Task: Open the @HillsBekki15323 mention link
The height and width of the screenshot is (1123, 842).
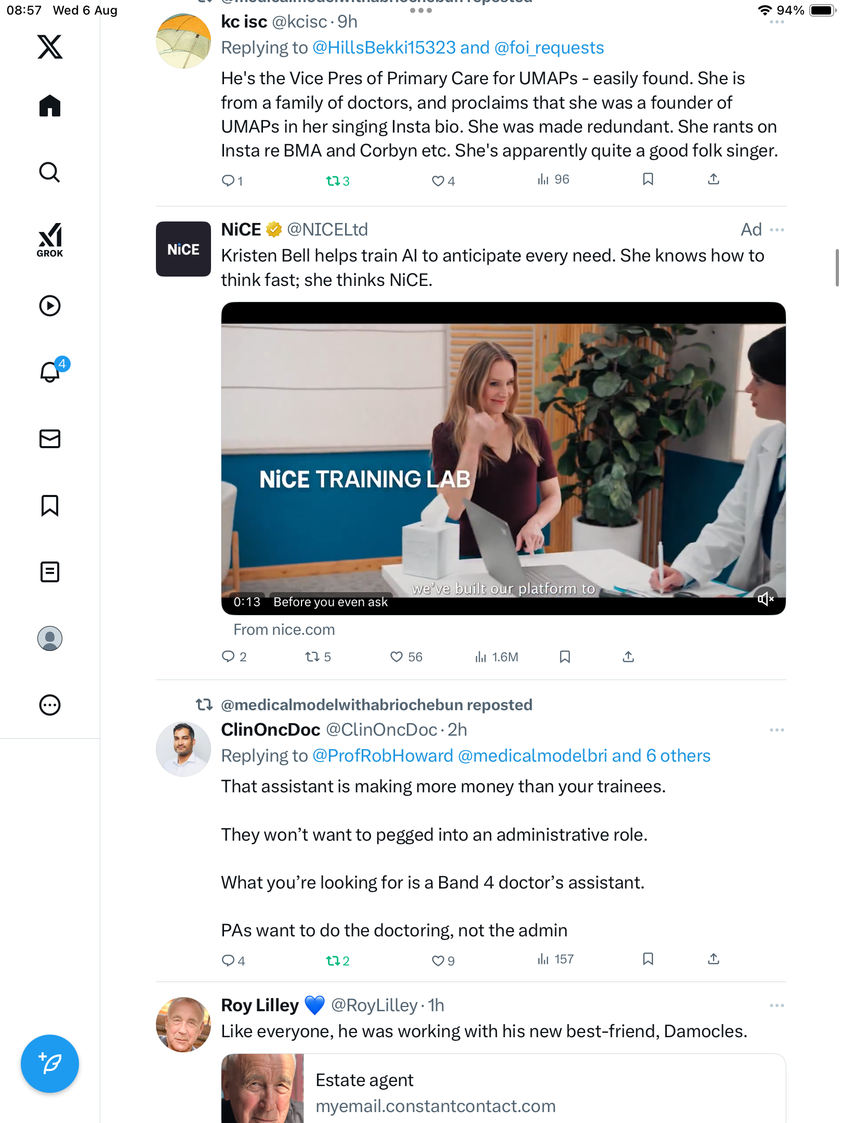Action: 384,48
